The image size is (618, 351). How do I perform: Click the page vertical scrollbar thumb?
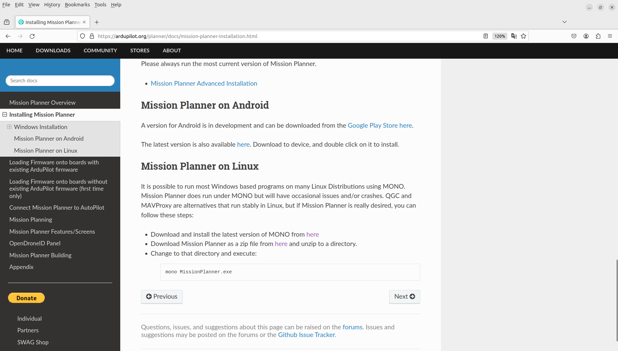pyautogui.click(x=617, y=300)
